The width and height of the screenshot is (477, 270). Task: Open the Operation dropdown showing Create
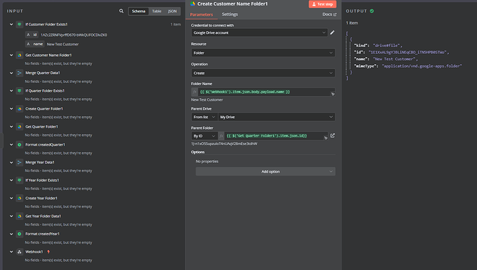tap(263, 73)
